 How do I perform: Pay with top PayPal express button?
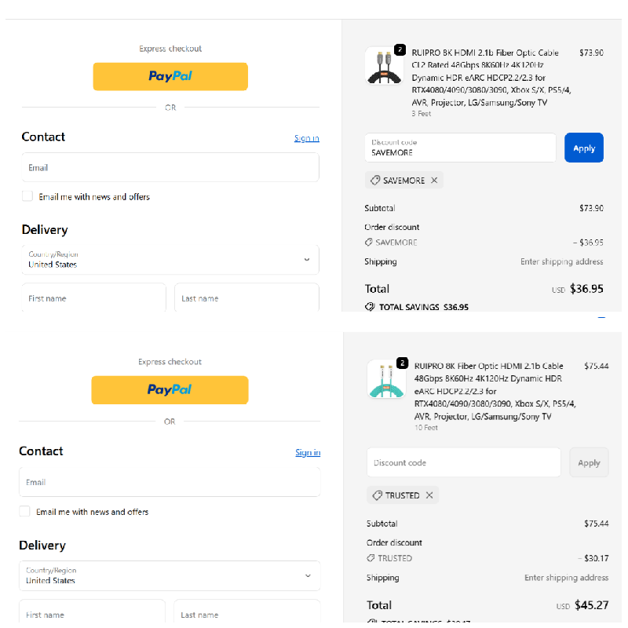pos(170,76)
